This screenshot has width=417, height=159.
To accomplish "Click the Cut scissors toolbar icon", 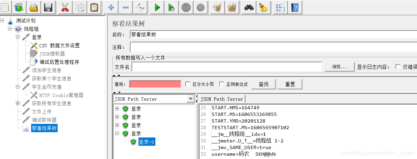I will pos(65,7).
